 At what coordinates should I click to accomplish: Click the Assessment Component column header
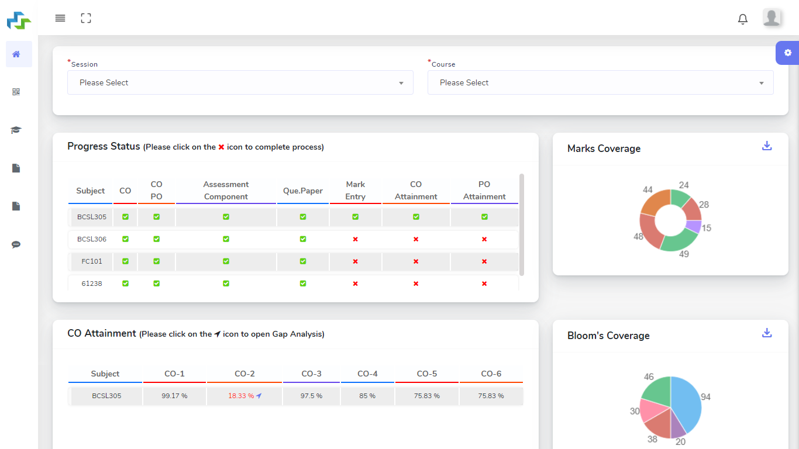coord(226,191)
